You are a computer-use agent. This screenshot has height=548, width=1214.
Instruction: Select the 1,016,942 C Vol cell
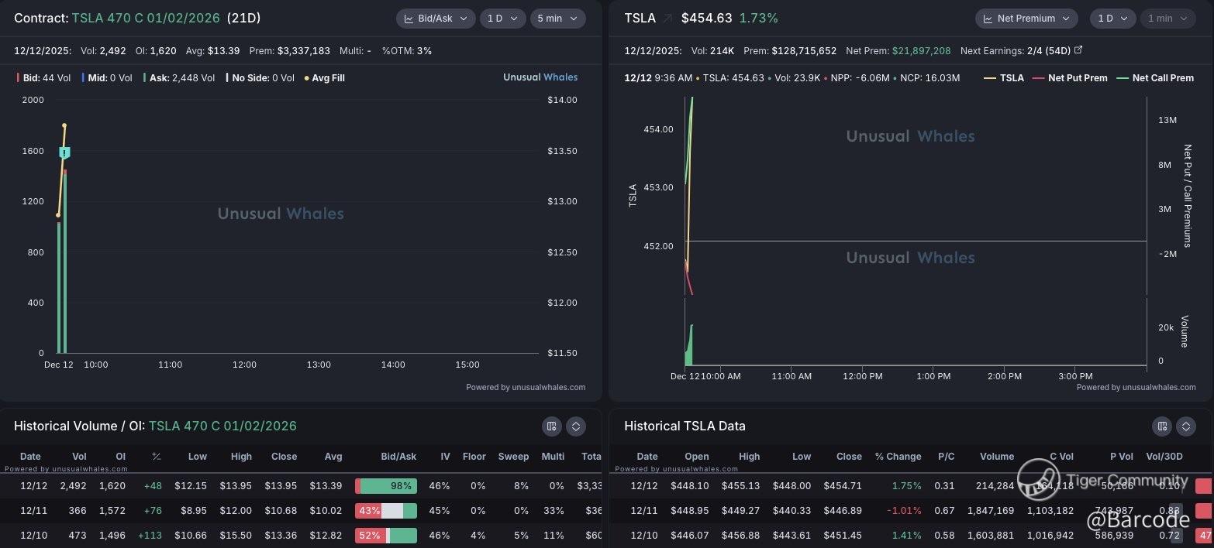coord(1050,536)
